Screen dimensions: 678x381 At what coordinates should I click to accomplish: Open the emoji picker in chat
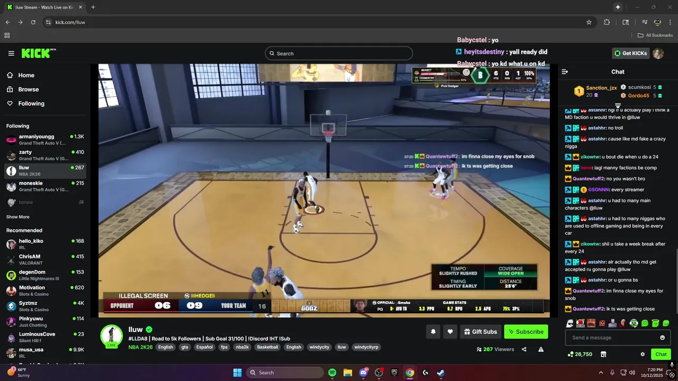pos(662,338)
